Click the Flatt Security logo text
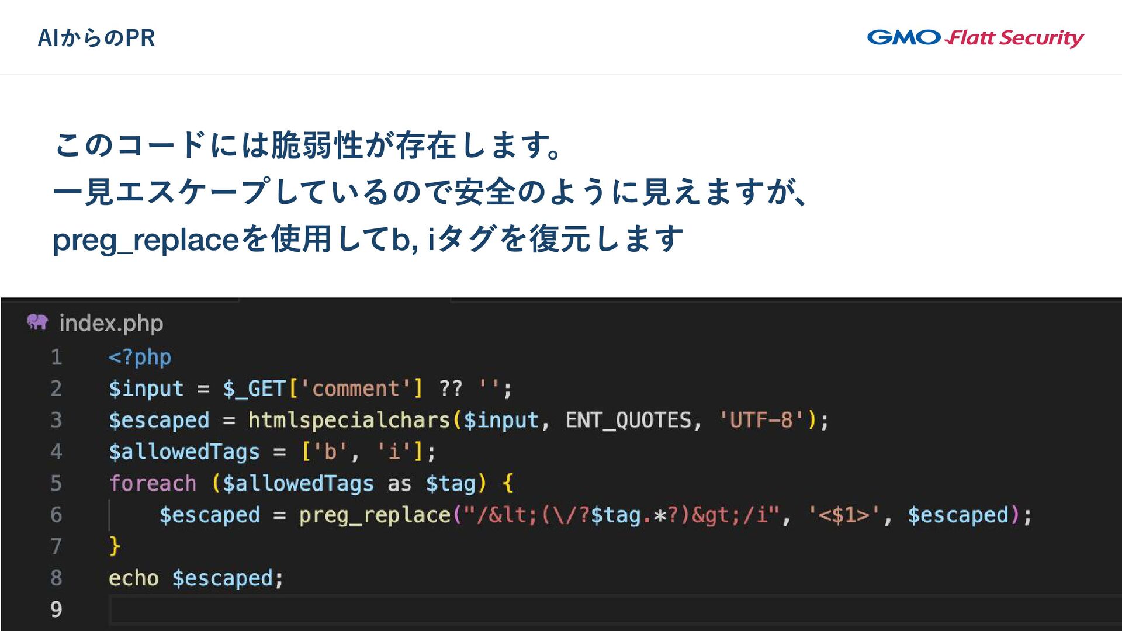Image resolution: width=1122 pixels, height=631 pixels. pyautogui.click(x=1014, y=39)
